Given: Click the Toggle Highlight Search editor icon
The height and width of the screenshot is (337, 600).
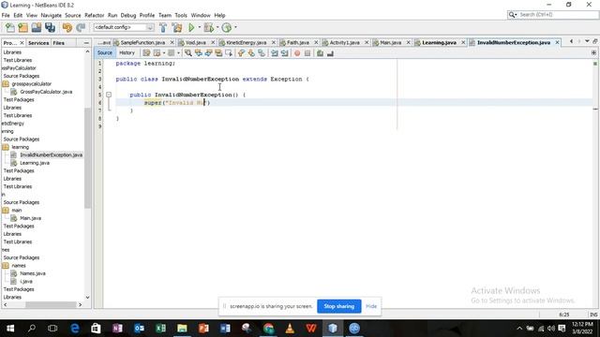Looking at the screenshot, I should click(x=218, y=53).
